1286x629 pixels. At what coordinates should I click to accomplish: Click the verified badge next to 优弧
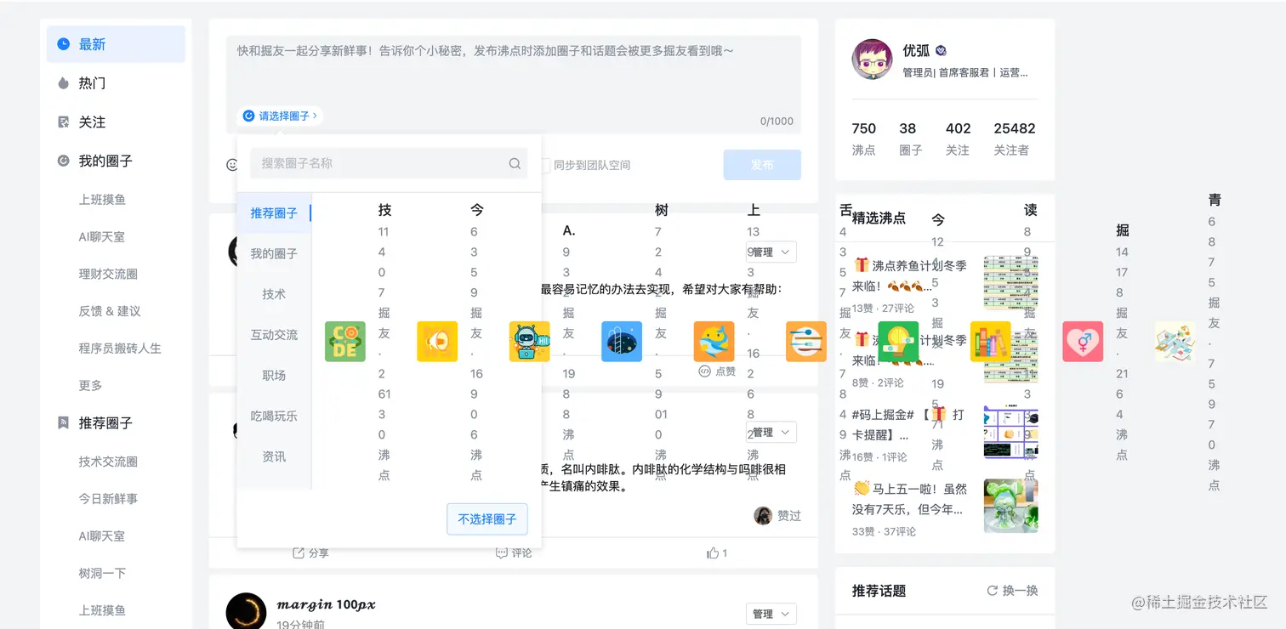click(941, 51)
